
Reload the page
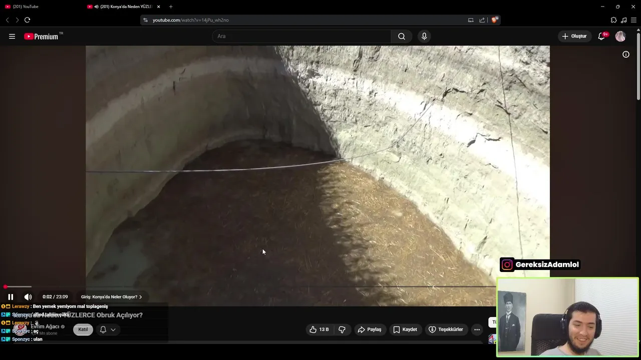click(27, 20)
